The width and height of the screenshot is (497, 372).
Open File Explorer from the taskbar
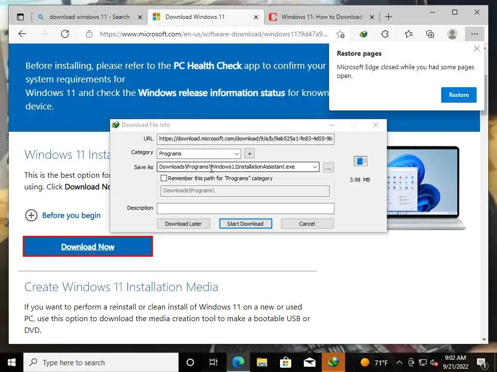262,362
